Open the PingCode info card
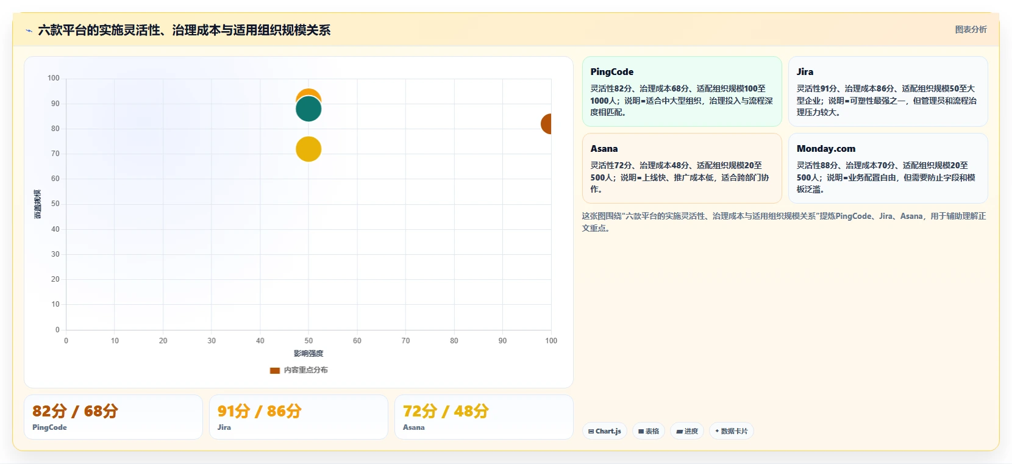 click(x=682, y=91)
